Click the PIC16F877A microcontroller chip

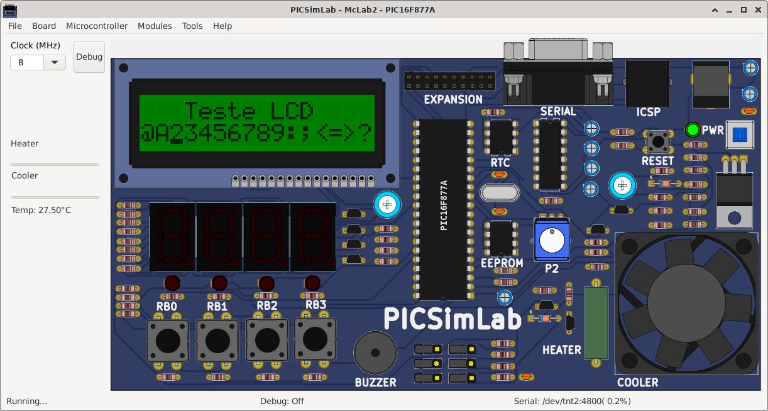coord(444,207)
